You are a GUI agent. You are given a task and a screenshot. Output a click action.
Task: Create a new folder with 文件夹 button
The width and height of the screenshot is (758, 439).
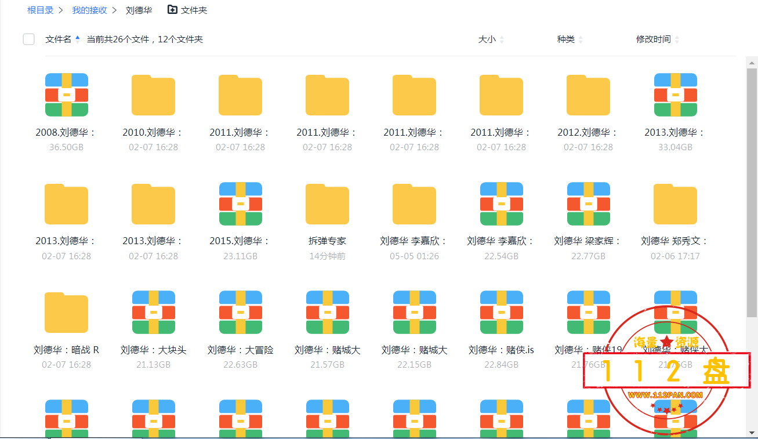(x=187, y=10)
